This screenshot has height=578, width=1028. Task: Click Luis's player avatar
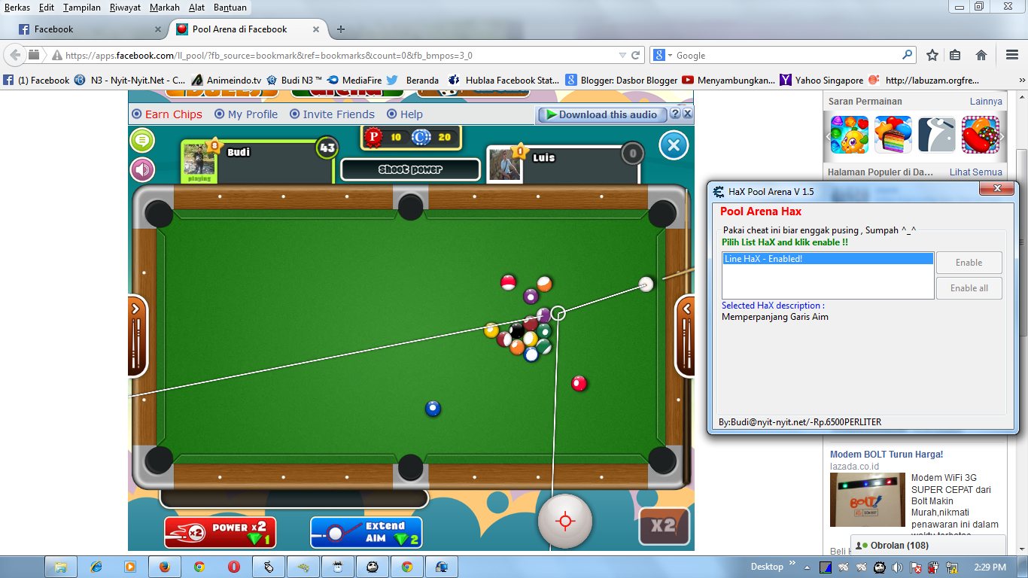pyautogui.click(x=505, y=164)
